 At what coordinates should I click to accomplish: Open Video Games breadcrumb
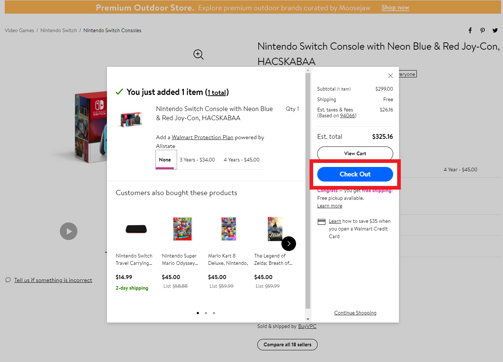click(19, 30)
